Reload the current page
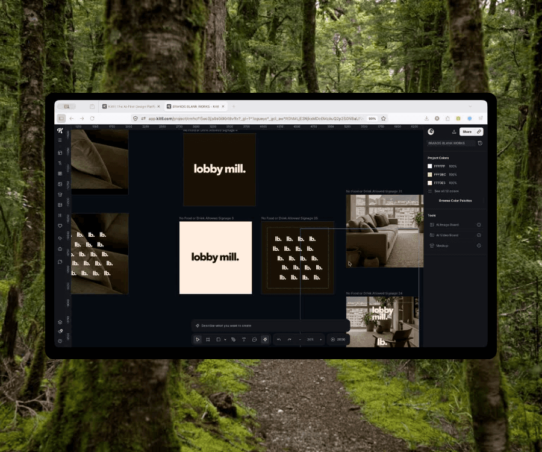 coord(92,118)
